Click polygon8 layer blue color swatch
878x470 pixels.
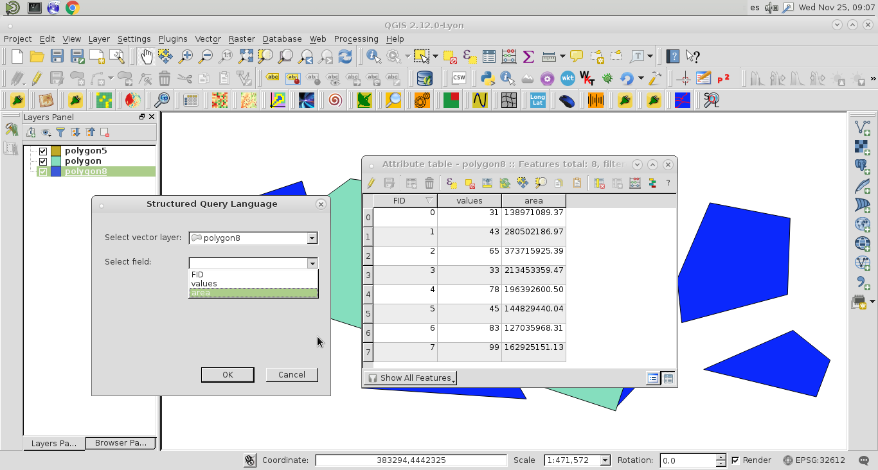pyautogui.click(x=56, y=171)
